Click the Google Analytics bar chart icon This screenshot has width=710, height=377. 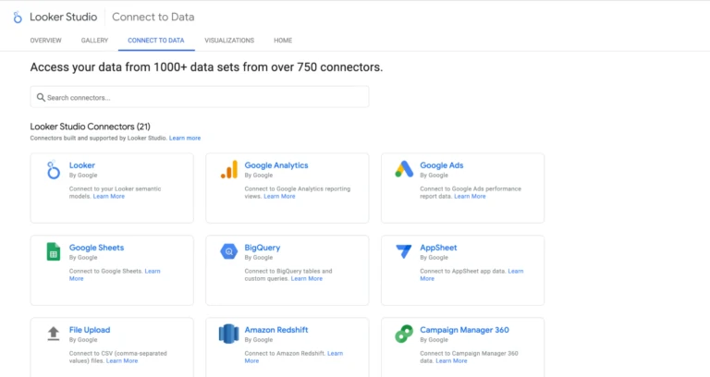[228, 170]
